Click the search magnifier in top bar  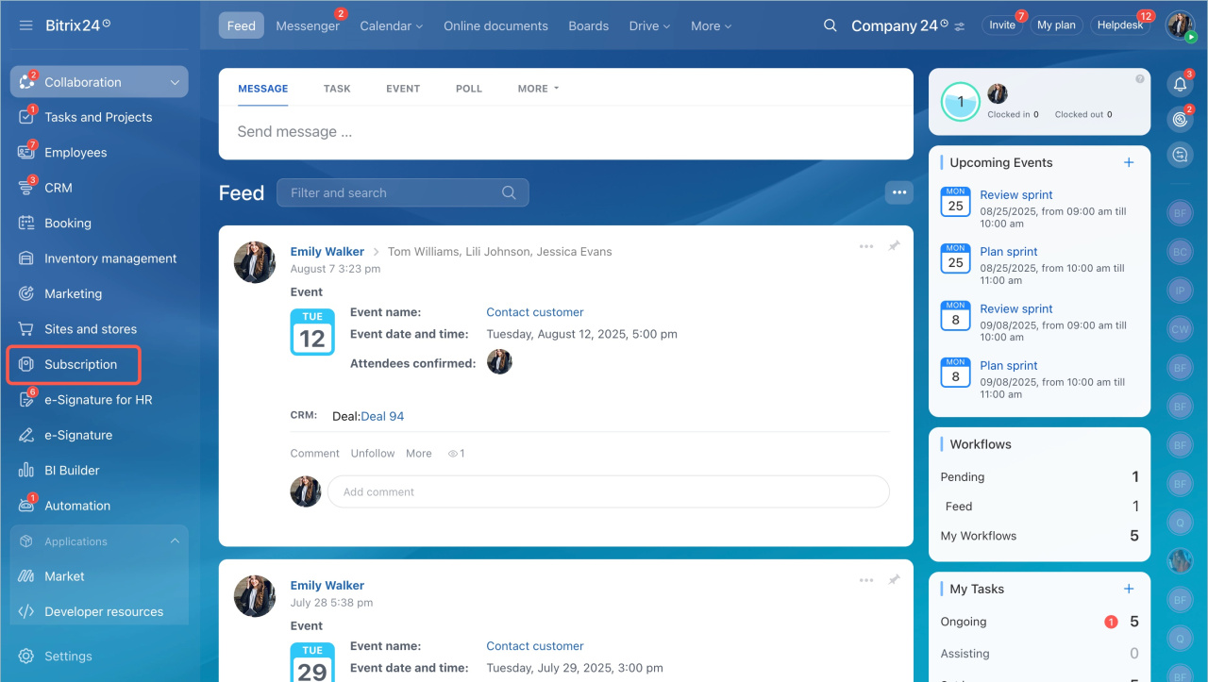coord(830,25)
